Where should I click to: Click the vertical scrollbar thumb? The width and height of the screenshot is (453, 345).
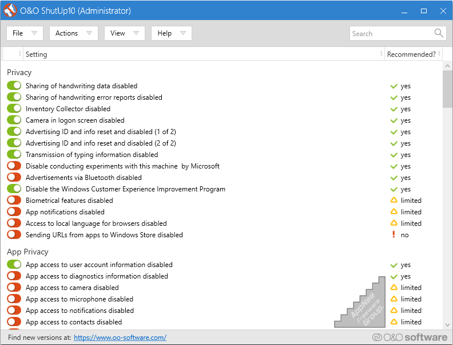pos(447,89)
